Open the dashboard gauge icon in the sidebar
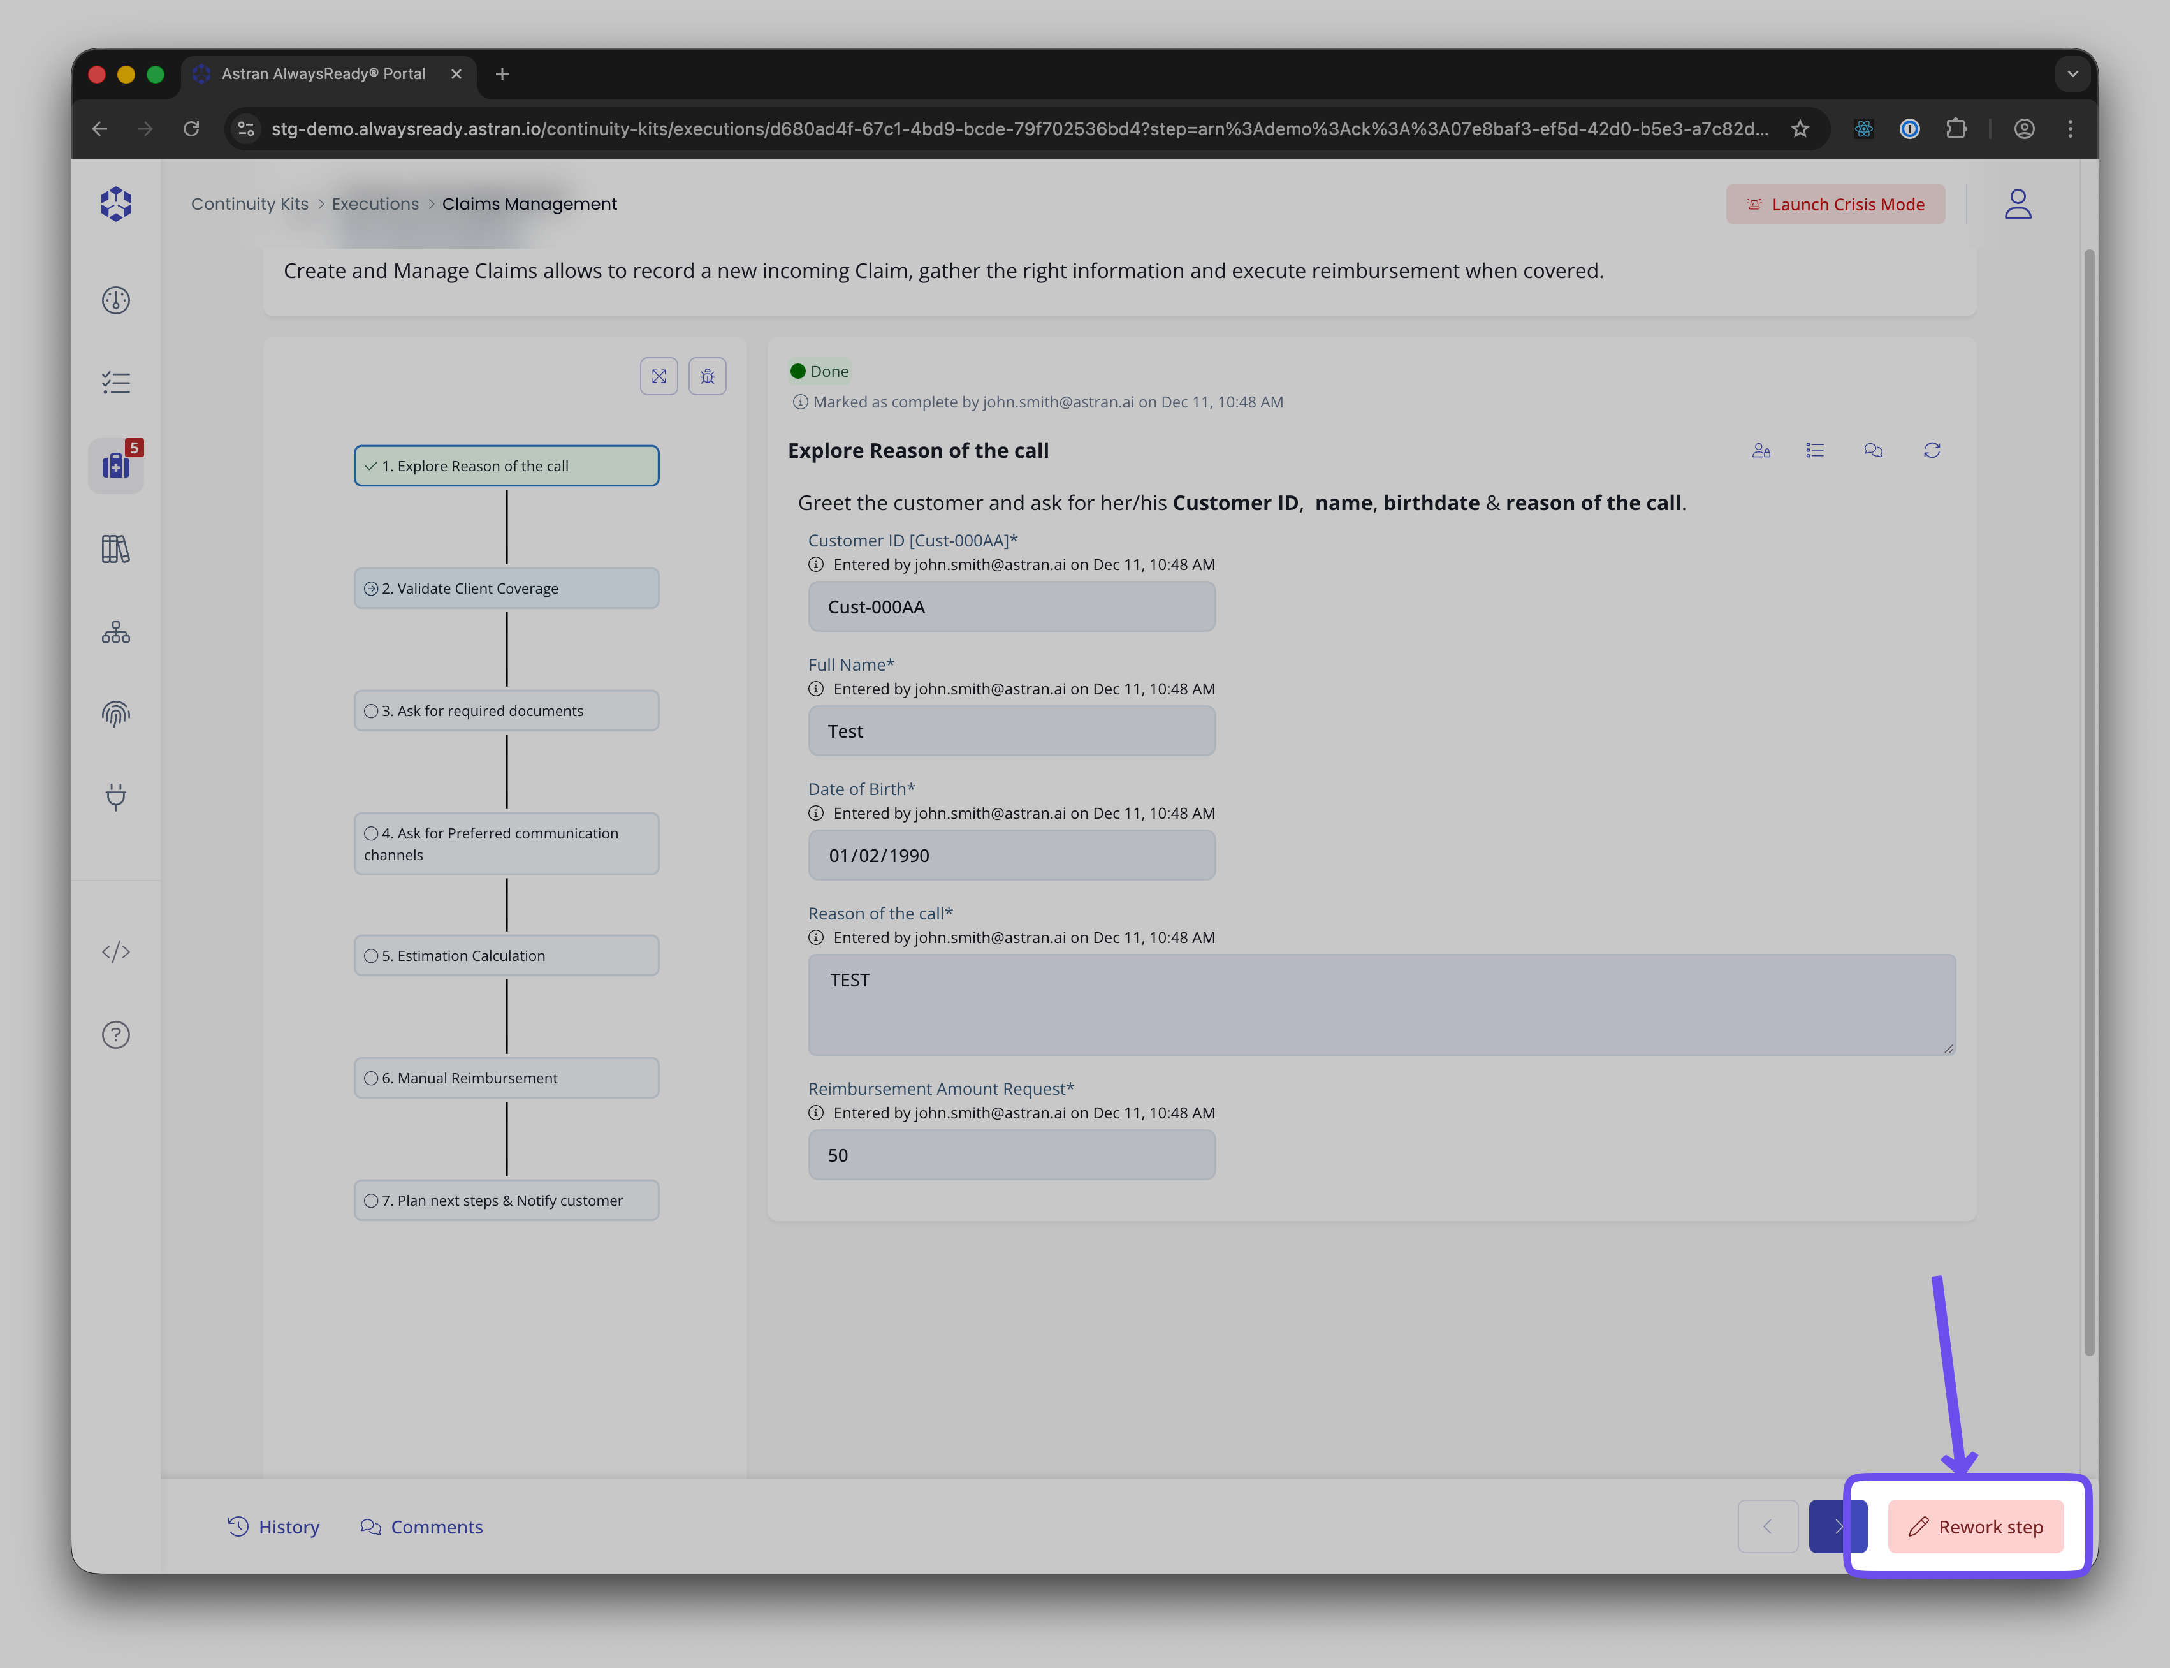The height and width of the screenshot is (1668, 2170). click(x=116, y=300)
